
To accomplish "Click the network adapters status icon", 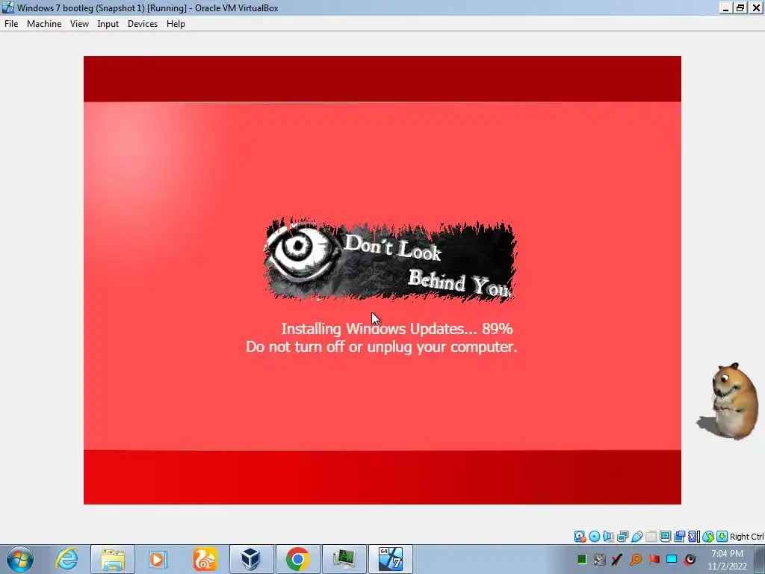I will [622, 537].
